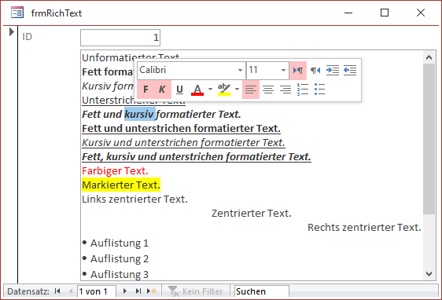Apply bulleted list formatting
Image resolution: width=442 pixels, height=300 pixels.
click(x=319, y=90)
